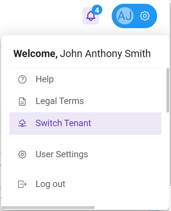Image resolution: width=171 pixels, height=211 pixels.
Task: Choose Log out from the menu
Action: [x=50, y=184]
